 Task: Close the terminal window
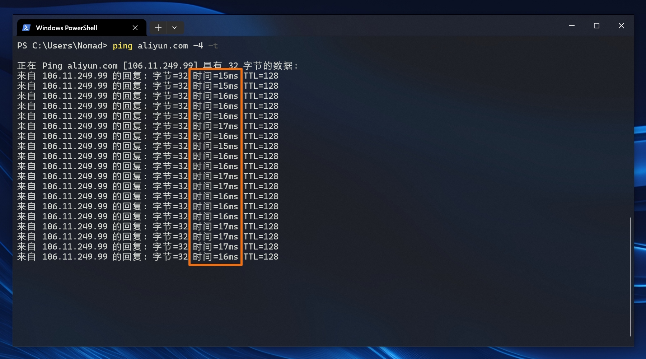(x=621, y=26)
